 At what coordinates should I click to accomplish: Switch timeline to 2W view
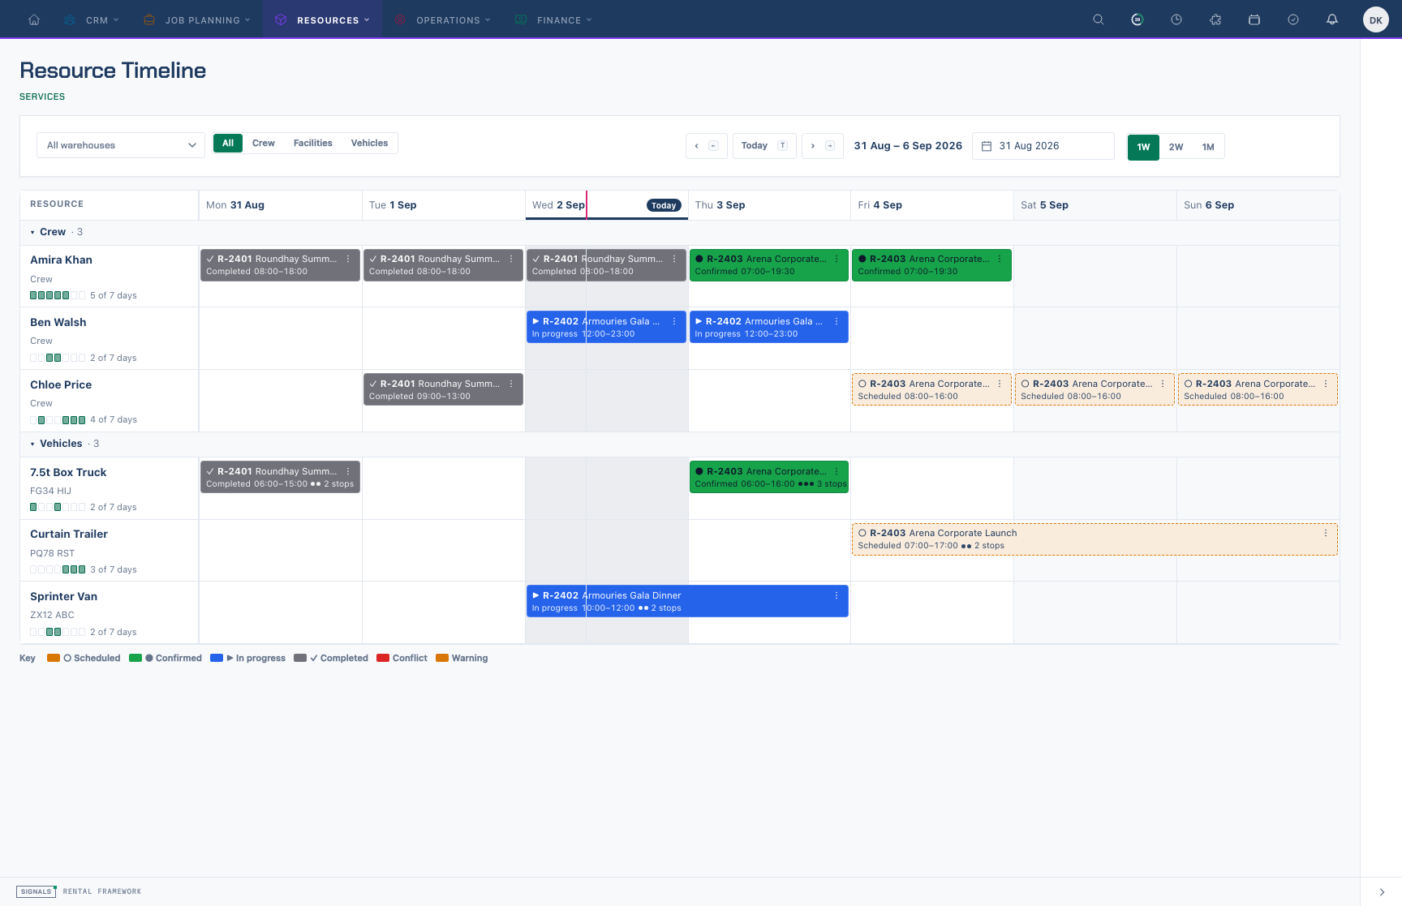(1176, 147)
